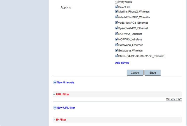
Task: Uncheck voda-TestPC8_Ethernet device checkbox
Action: pyautogui.click(x=116, y=23)
